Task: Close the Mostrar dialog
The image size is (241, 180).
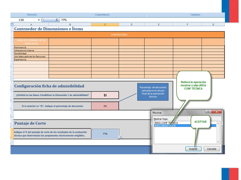Action: [x=217, y=112]
